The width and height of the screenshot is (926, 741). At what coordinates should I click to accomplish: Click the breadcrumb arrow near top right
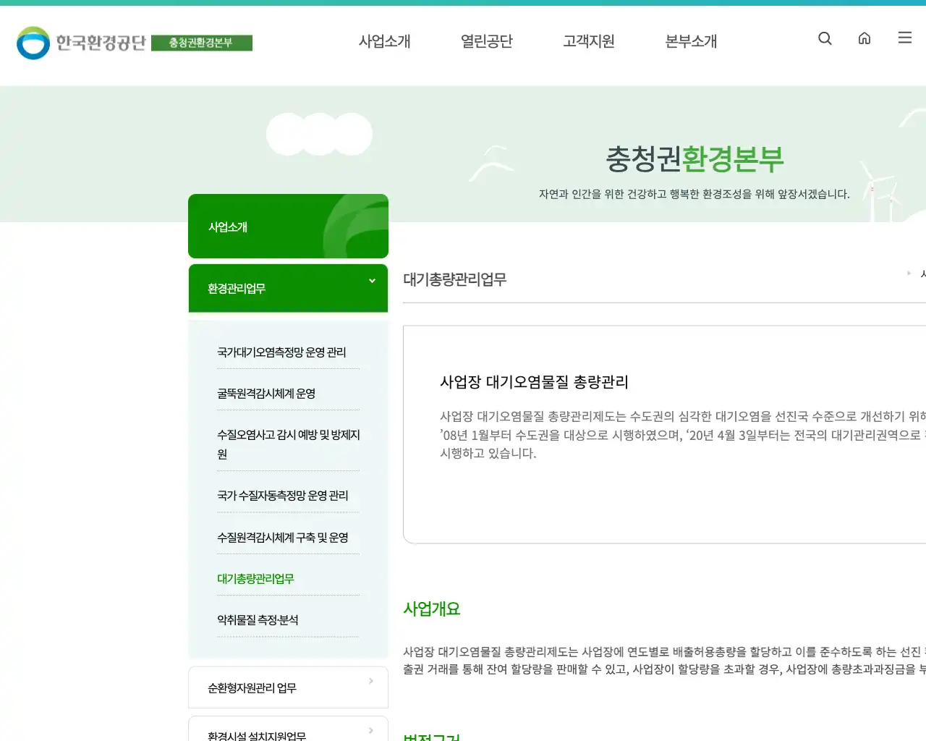tap(909, 274)
